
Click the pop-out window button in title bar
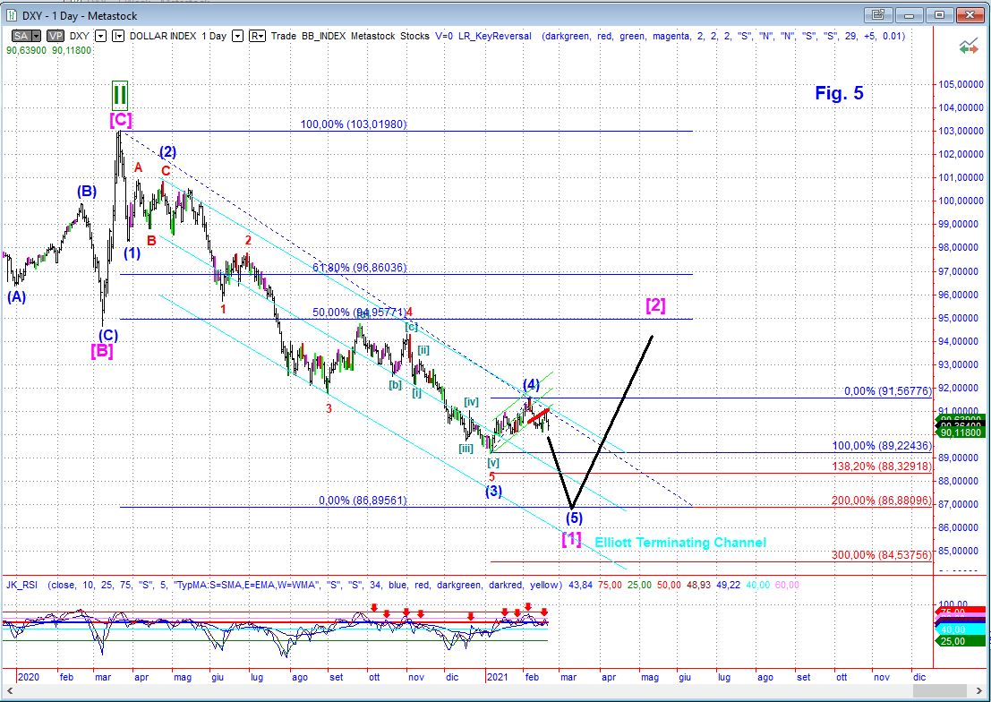tap(878, 14)
